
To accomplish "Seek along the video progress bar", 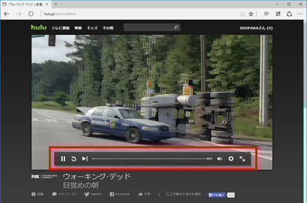I will point(149,159).
